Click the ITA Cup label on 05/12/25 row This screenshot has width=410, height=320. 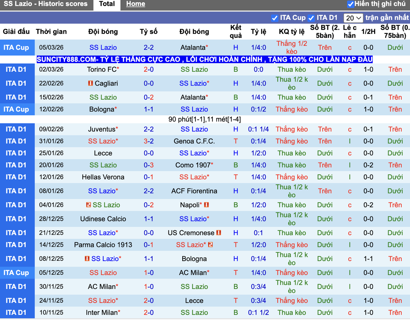point(16,273)
